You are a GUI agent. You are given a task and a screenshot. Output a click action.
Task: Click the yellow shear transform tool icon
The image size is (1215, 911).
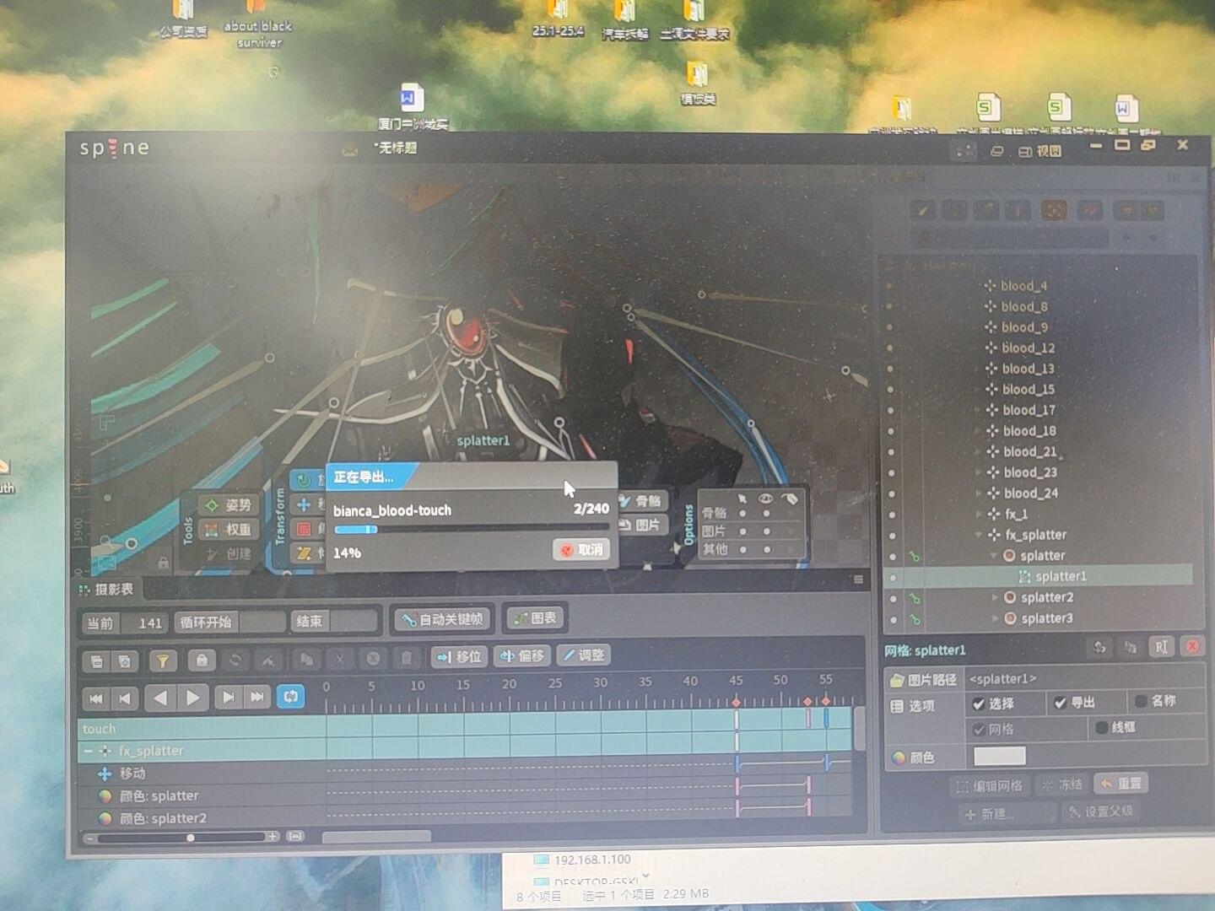point(304,553)
